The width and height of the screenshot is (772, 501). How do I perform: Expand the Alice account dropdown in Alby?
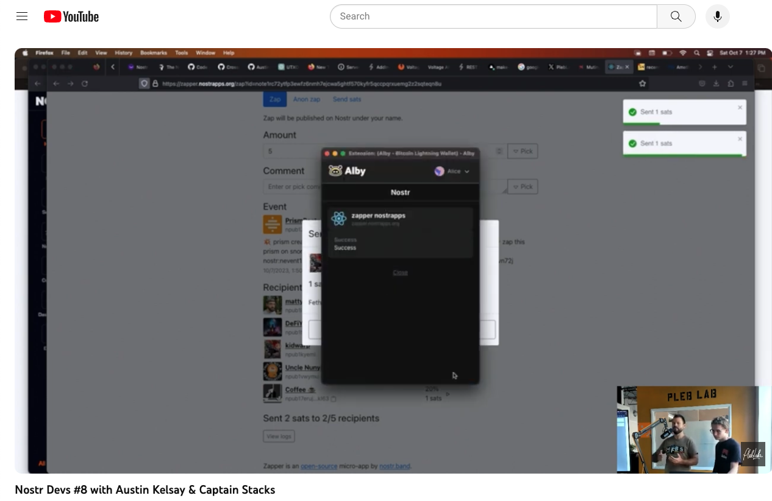coord(452,172)
